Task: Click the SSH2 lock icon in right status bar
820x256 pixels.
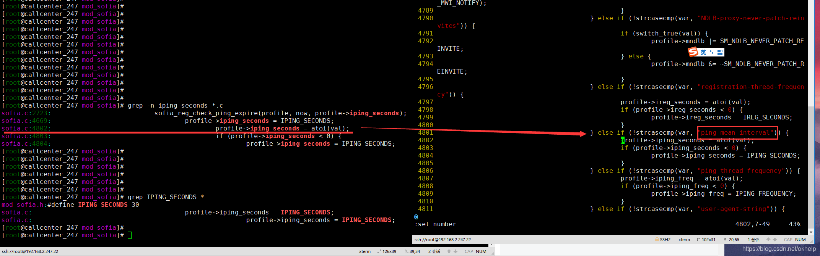Action: tap(657, 240)
